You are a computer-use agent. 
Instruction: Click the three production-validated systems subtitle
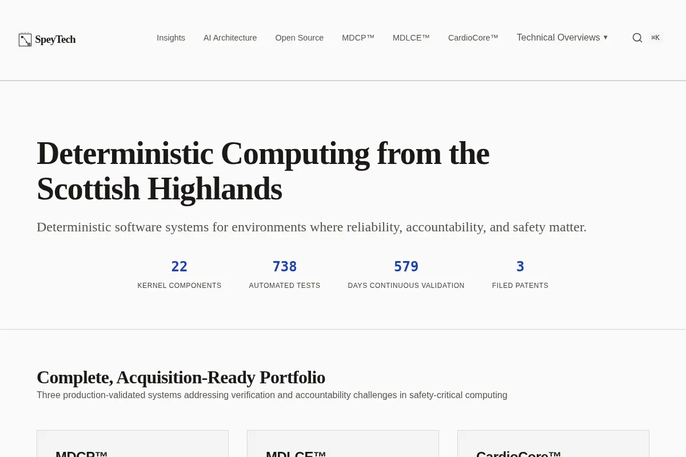pyautogui.click(x=272, y=395)
